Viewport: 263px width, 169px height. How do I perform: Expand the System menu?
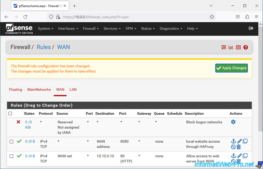click(x=46, y=29)
